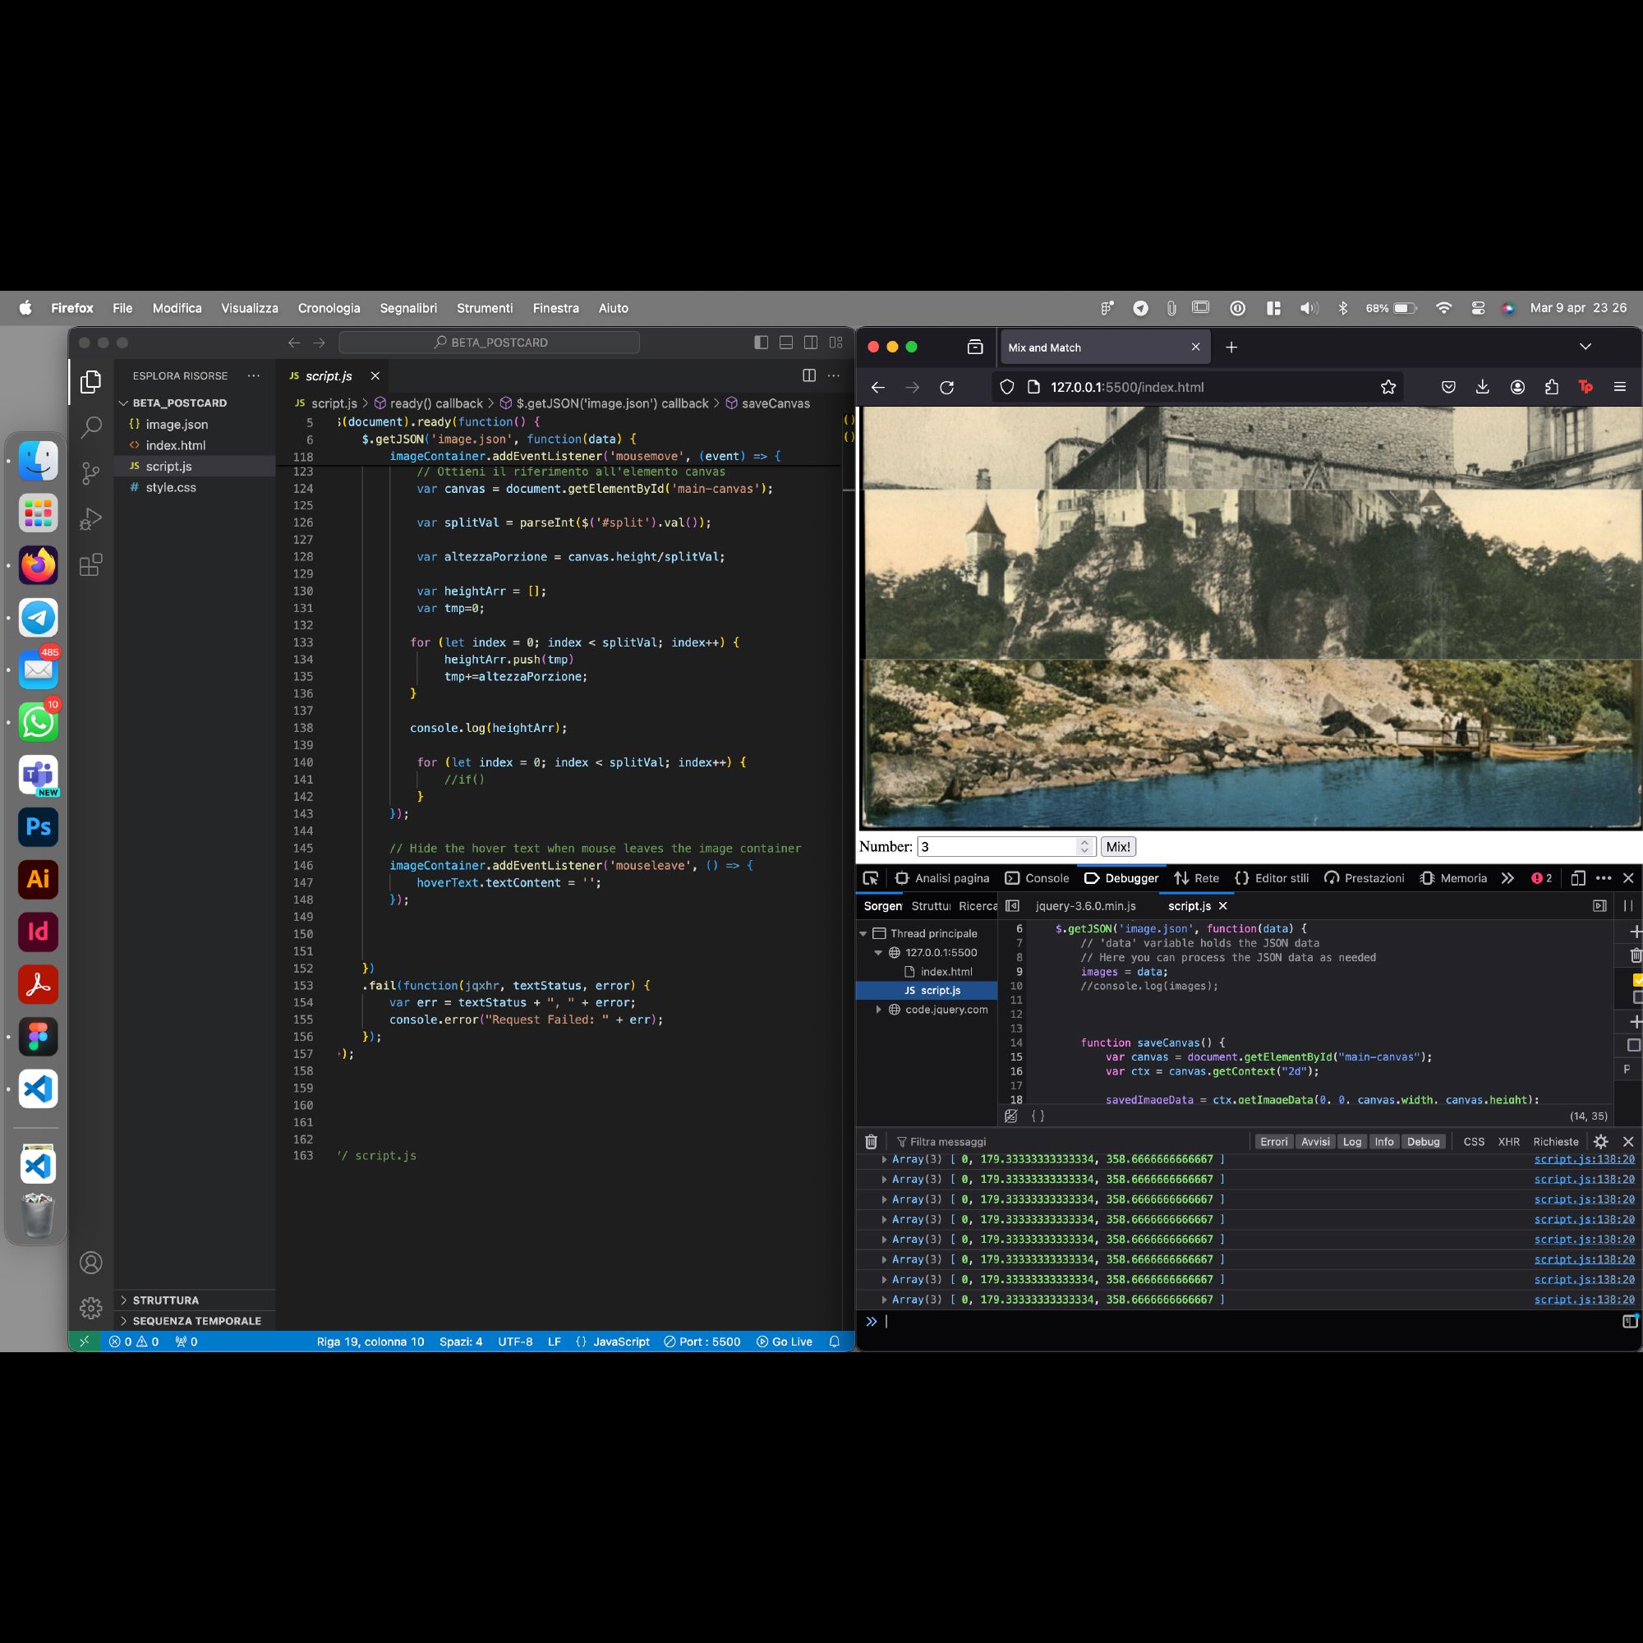Split the VS Code editor right
Screen dimensions: 1643x1643
click(x=808, y=376)
